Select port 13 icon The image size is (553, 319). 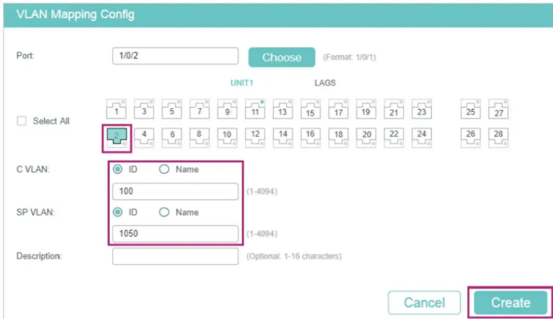pos(283,109)
